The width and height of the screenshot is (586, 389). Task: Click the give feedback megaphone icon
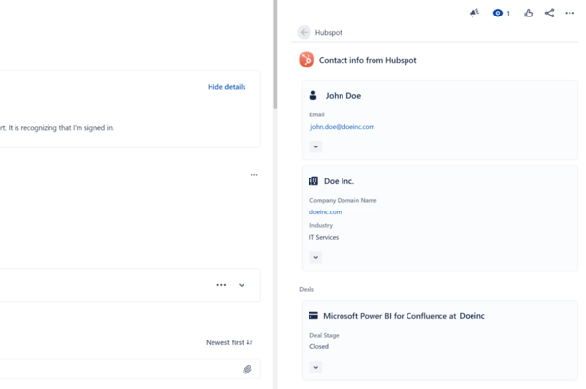(x=473, y=13)
